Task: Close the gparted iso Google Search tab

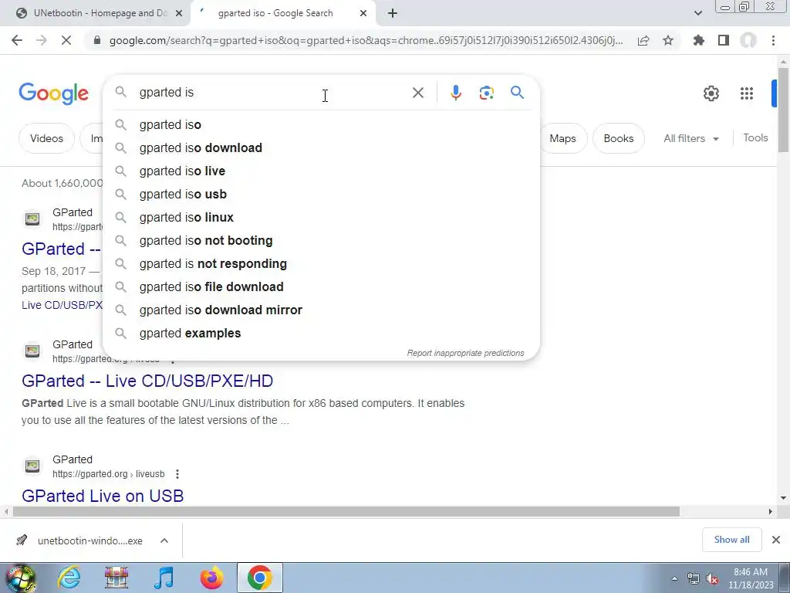Action: click(x=363, y=13)
